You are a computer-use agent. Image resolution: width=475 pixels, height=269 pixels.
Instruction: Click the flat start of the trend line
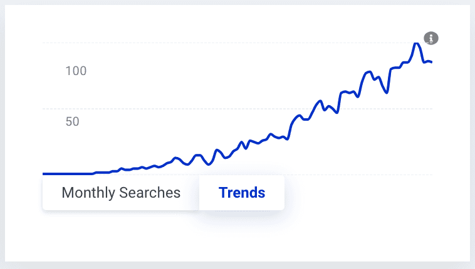point(63,173)
